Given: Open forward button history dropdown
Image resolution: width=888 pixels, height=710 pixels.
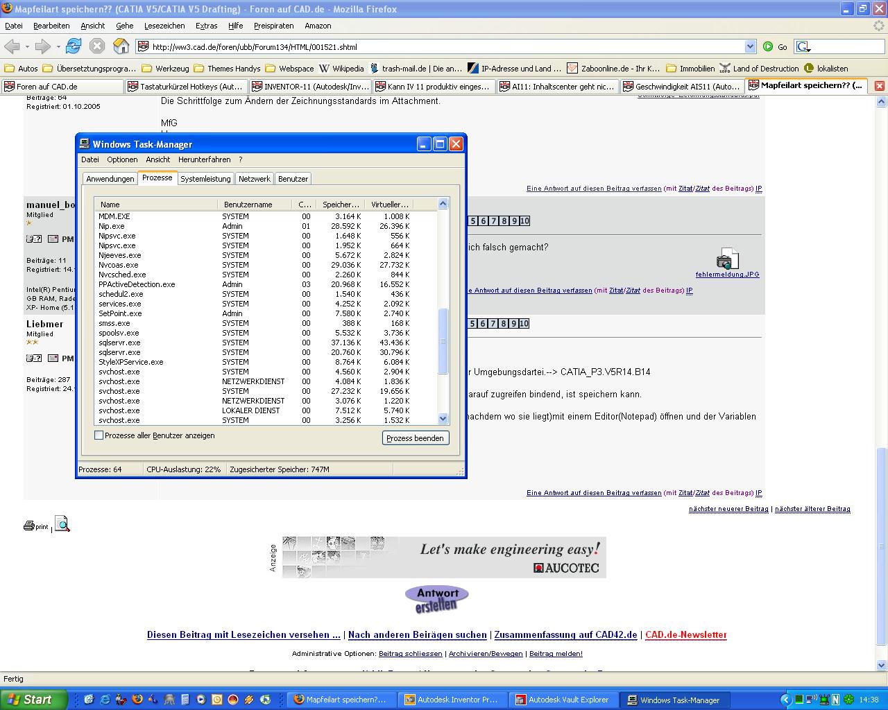Looking at the screenshot, I should pyautogui.click(x=58, y=46).
